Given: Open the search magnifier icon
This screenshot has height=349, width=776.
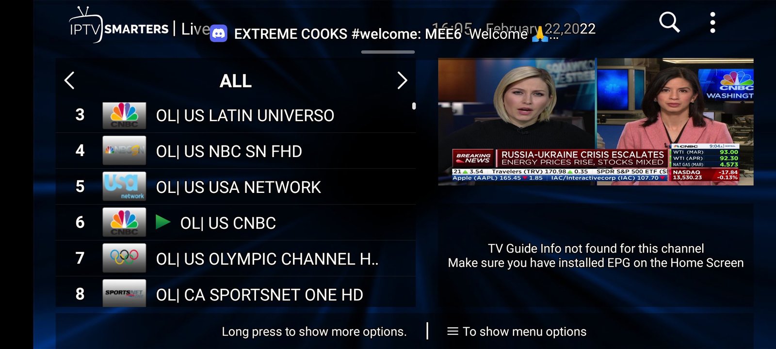Looking at the screenshot, I should (x=669, y=22).
